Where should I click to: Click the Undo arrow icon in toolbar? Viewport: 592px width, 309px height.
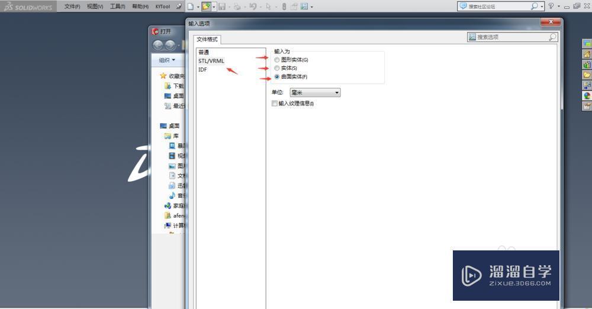[x=253, y=7]
